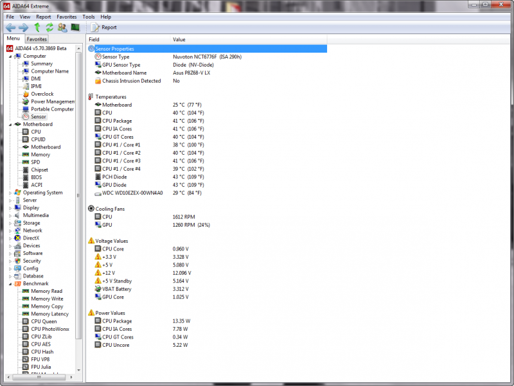The width and height of the screenshot is (514, 386).
Task: Click the Value column header
Action: point(179,40)
